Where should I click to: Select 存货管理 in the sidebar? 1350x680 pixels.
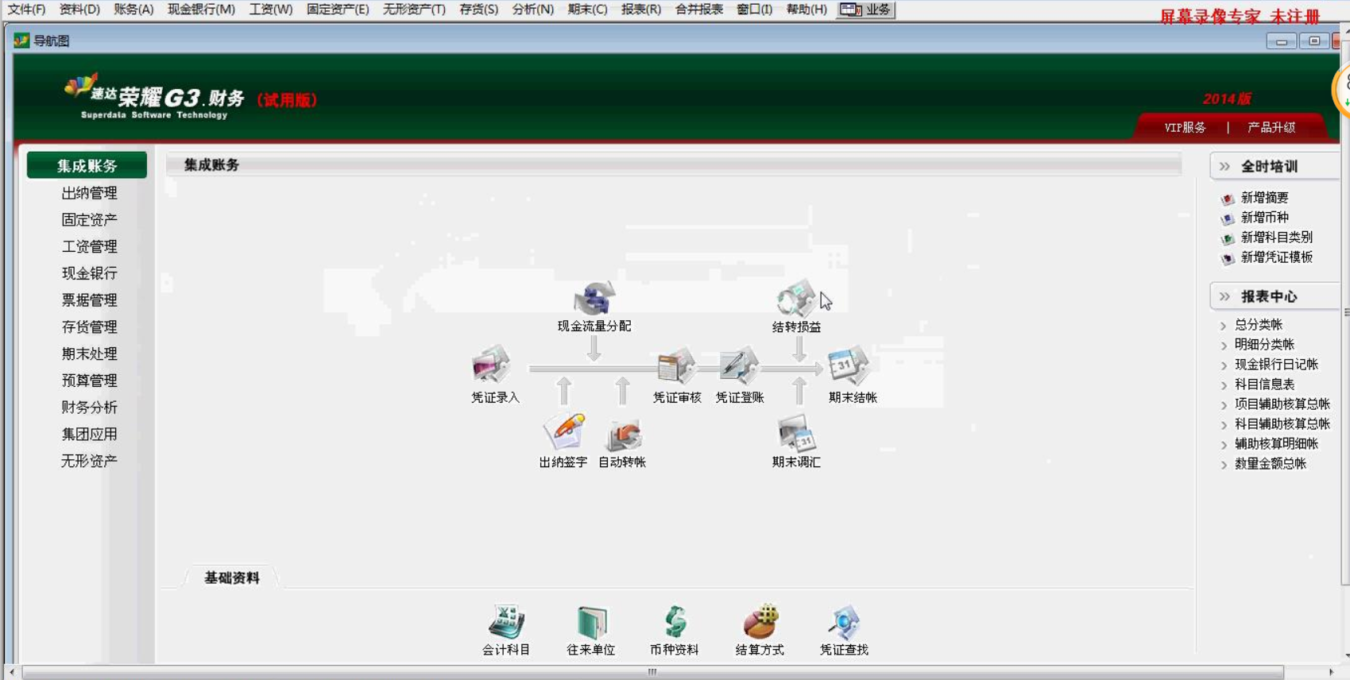89,326
